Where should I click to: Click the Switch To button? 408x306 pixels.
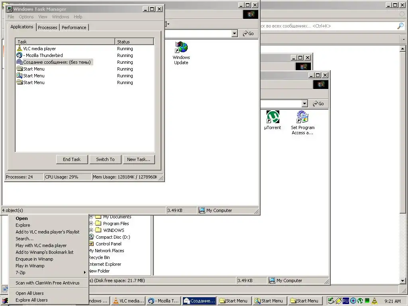pos(105,159)
